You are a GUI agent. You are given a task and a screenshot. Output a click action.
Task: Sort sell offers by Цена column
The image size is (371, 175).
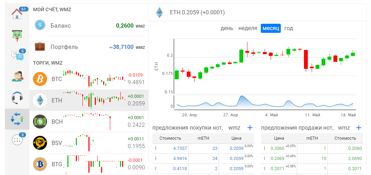click(x=279, y=138)
